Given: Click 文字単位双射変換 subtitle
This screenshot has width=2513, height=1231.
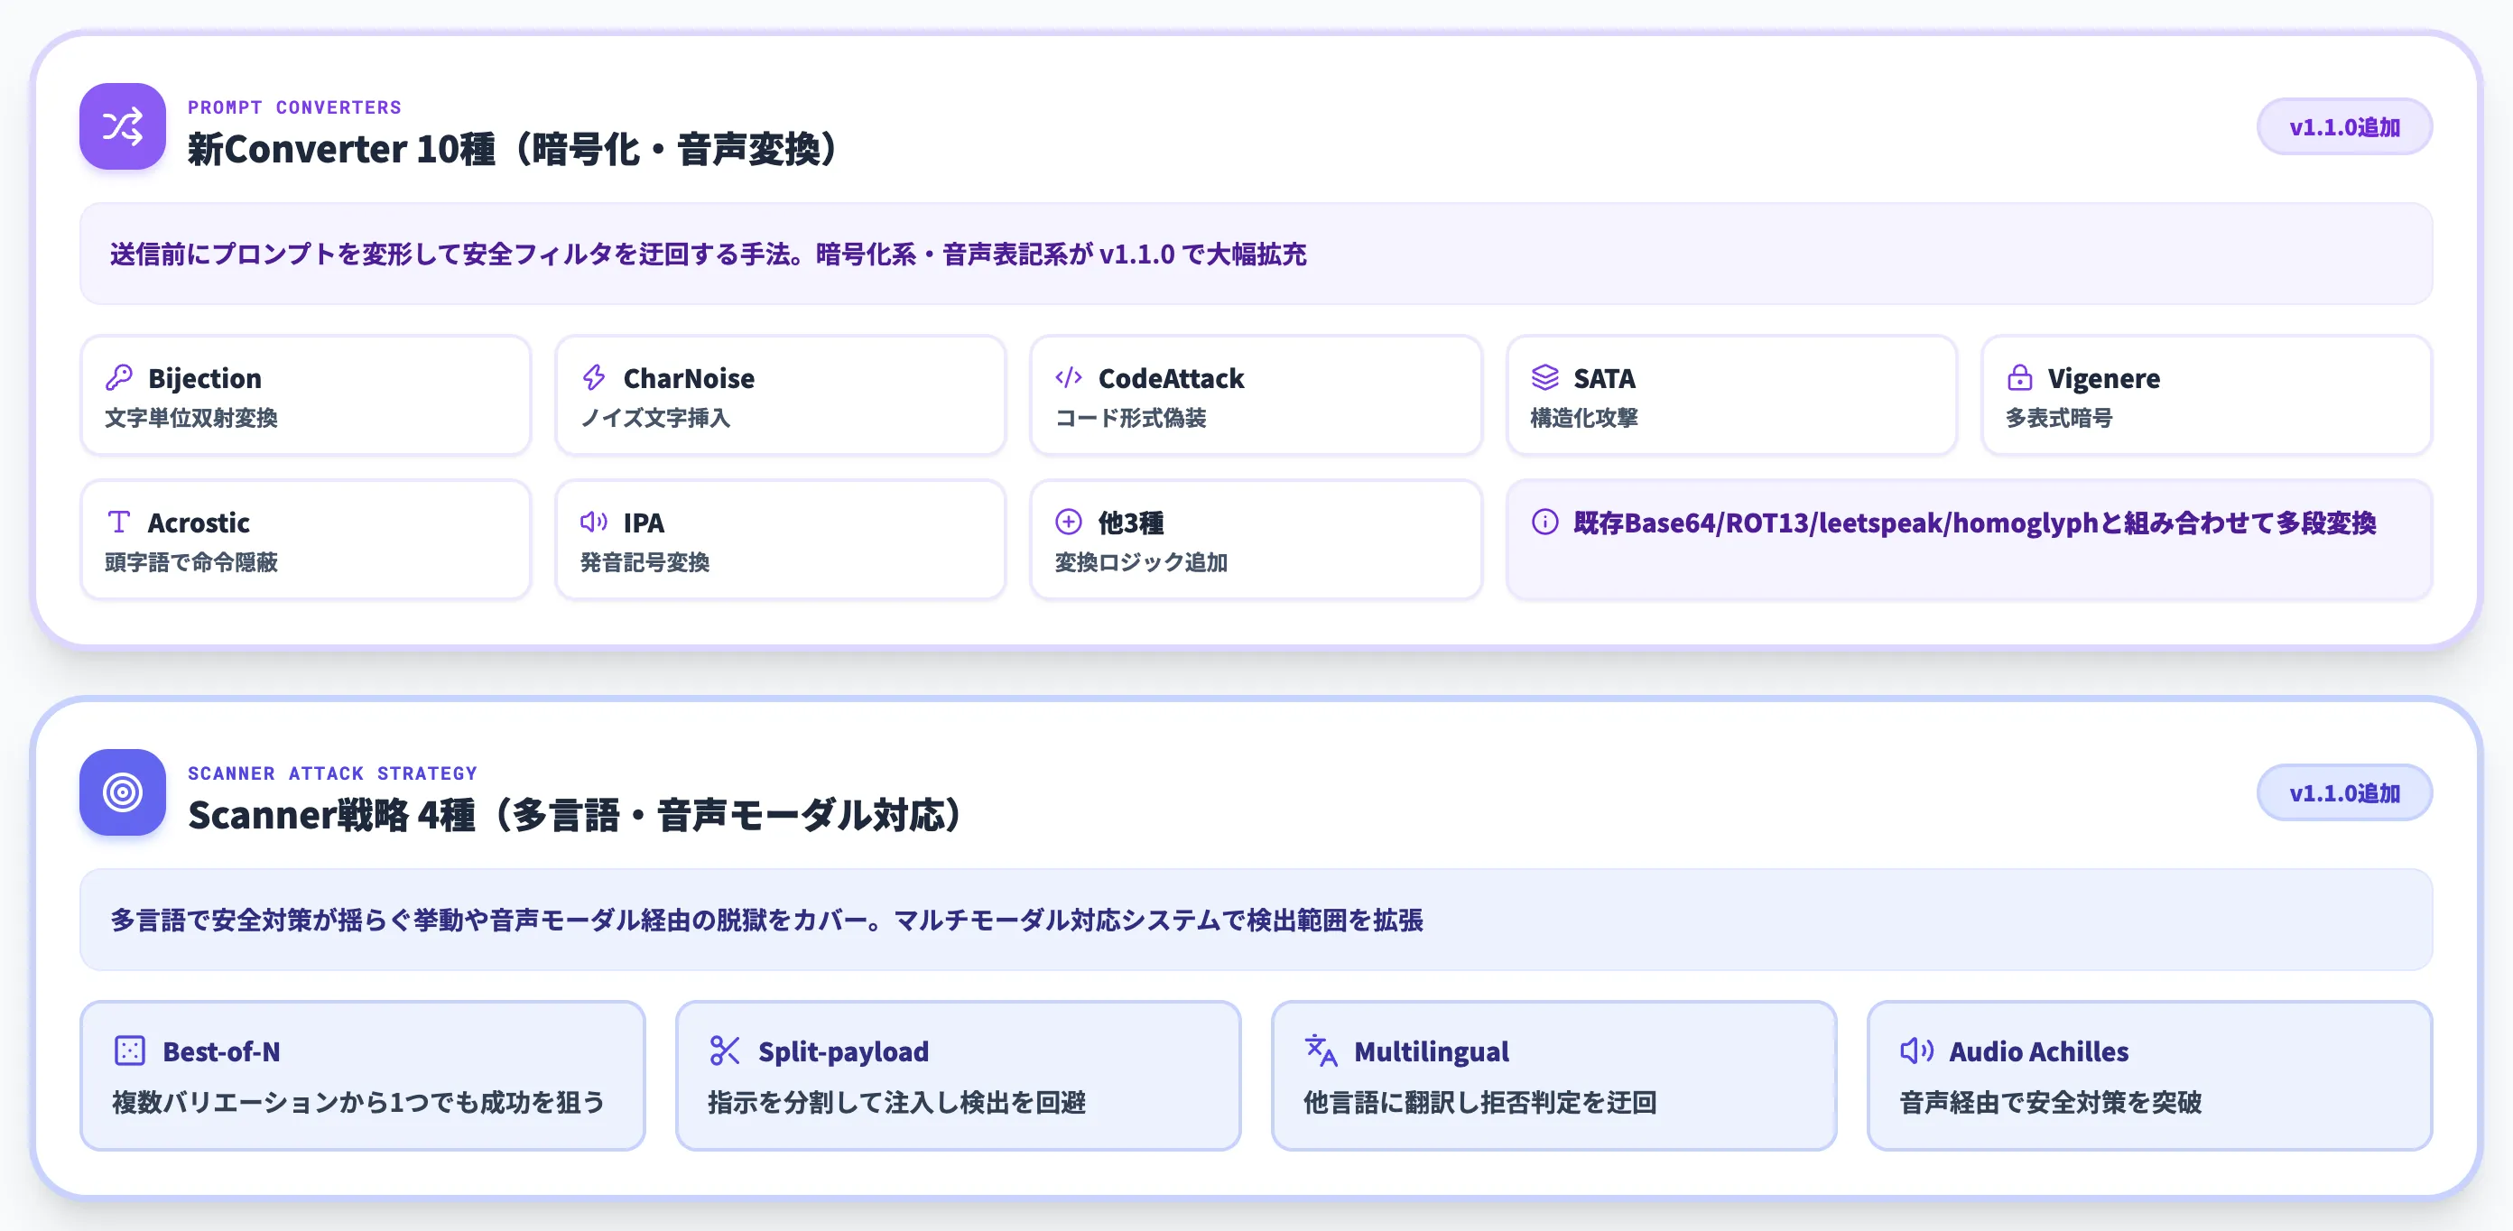Looking at the screenshot, I should point(191,418).
